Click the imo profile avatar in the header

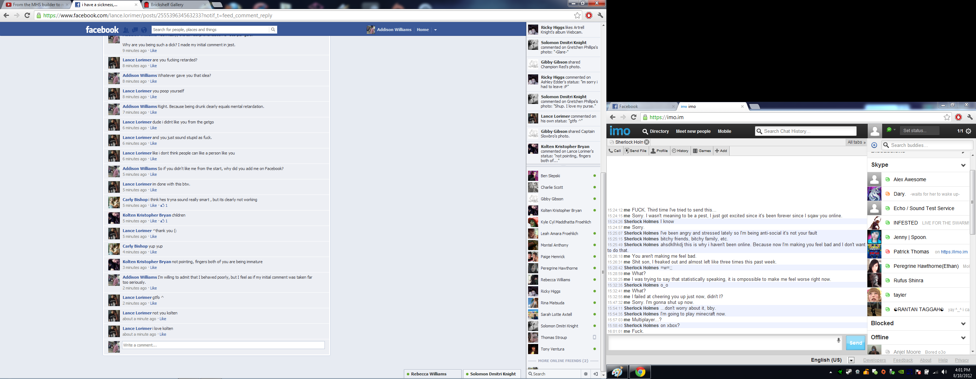(x=875, y=131)
